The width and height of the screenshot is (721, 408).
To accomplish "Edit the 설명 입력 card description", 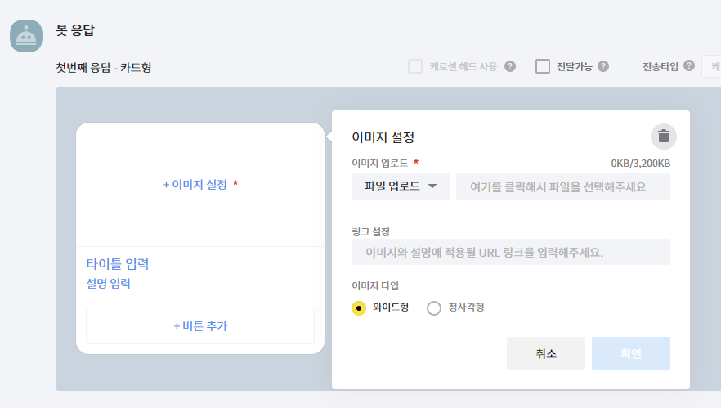I will click(x=109, y=284).
